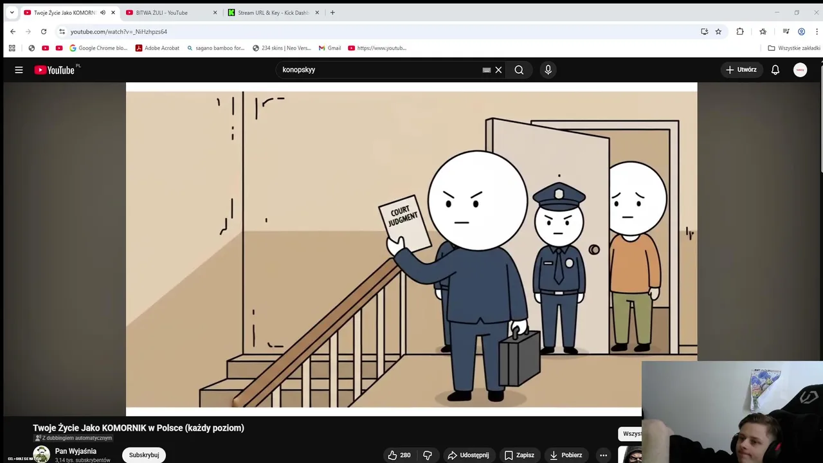Open the Chrome extensions puzzle icon

click(740, 32)
